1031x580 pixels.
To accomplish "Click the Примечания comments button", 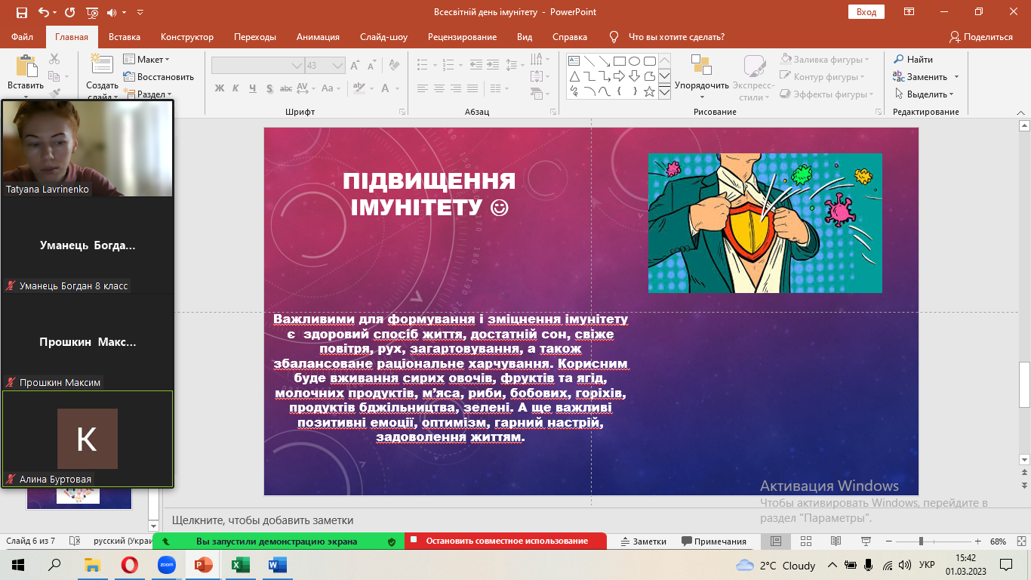I will 714,541.
